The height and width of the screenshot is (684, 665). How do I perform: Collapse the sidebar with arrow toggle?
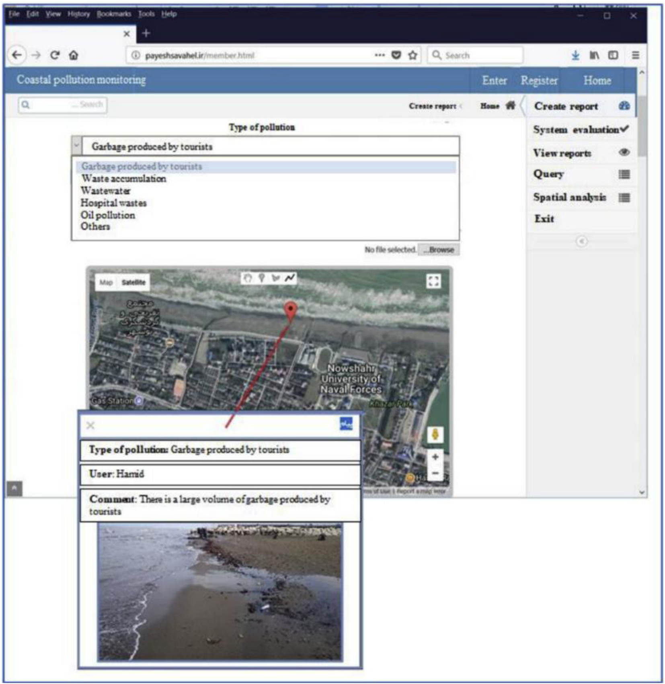tap(581, 241)
